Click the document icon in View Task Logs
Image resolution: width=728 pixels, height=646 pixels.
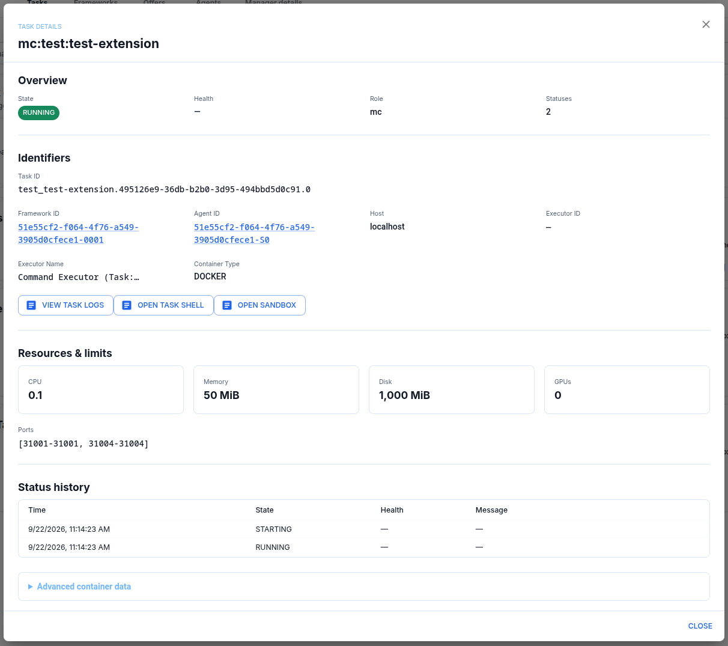click(x=31, y=305)
